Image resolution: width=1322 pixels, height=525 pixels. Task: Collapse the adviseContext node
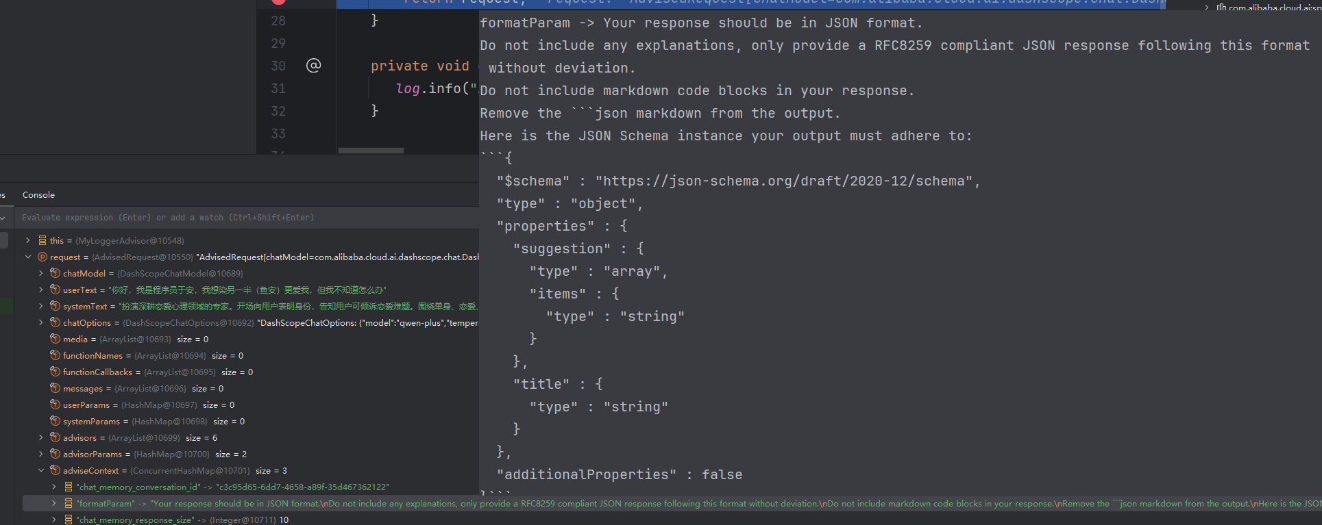coord(40,470)
